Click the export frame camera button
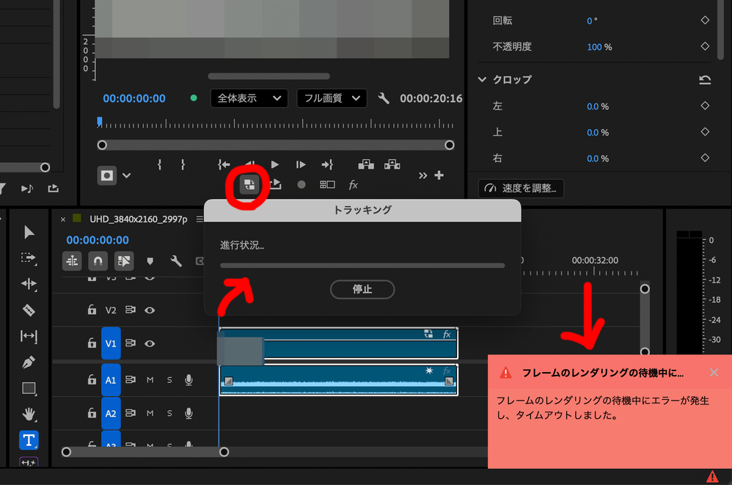Screen dimensions: 732x485 click(107, 175)
